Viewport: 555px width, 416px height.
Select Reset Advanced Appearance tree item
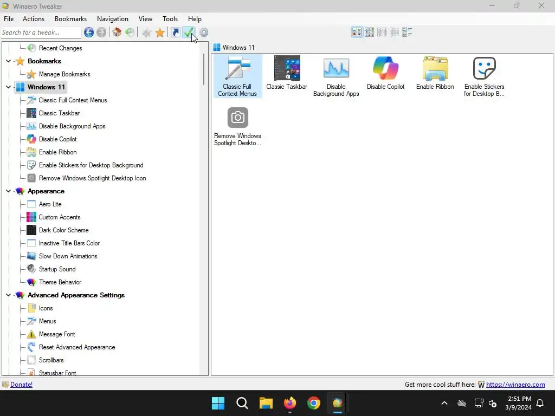point(77,347)
